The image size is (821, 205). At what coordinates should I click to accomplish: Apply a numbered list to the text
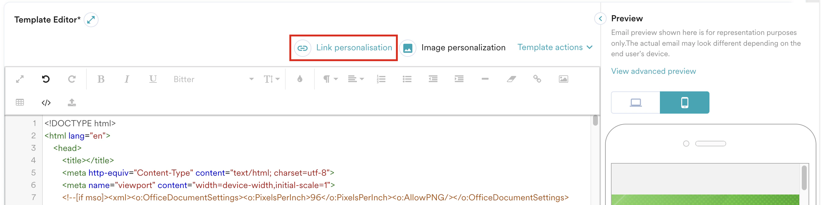tap(381, 79)
